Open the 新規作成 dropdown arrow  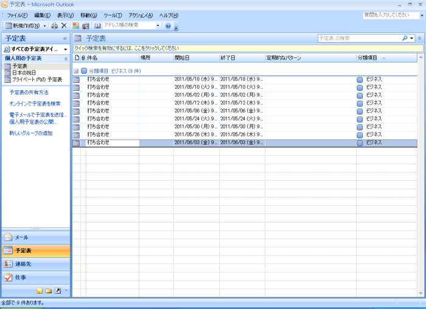pos(44,26)
